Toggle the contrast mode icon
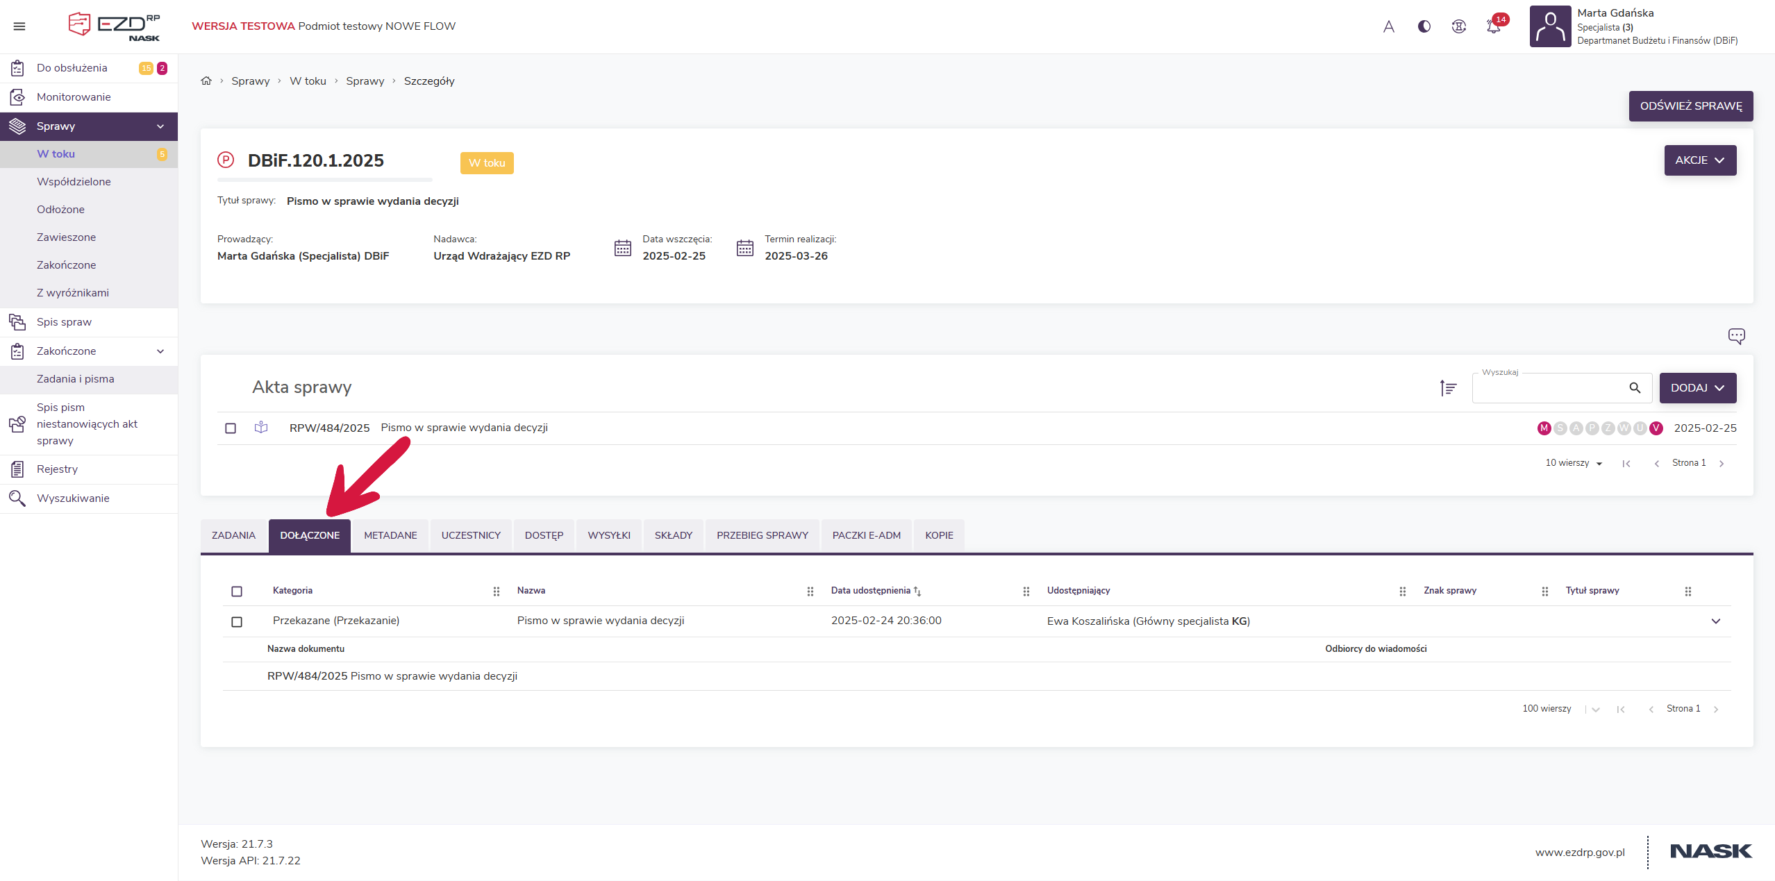Image resolution: width=1775 pixels, height=881 pixels. (x=1424, y=26)
